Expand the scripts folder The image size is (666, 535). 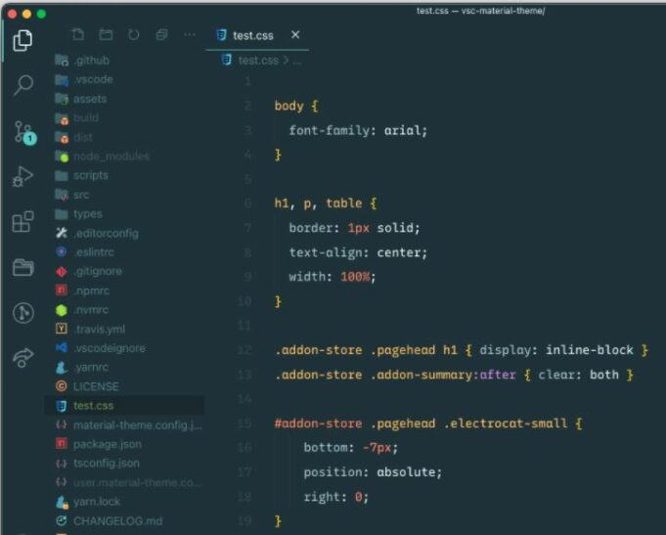pos(90,175)
